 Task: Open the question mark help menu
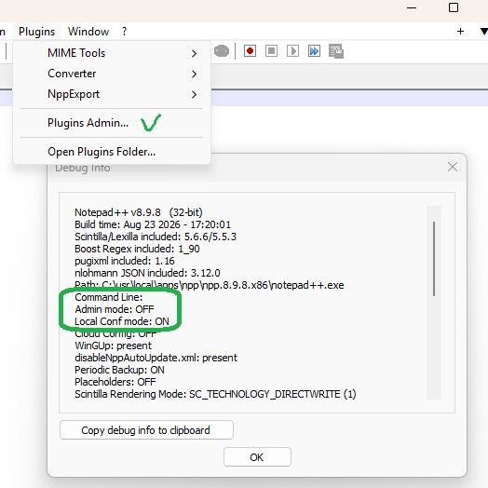coord(124,32)
